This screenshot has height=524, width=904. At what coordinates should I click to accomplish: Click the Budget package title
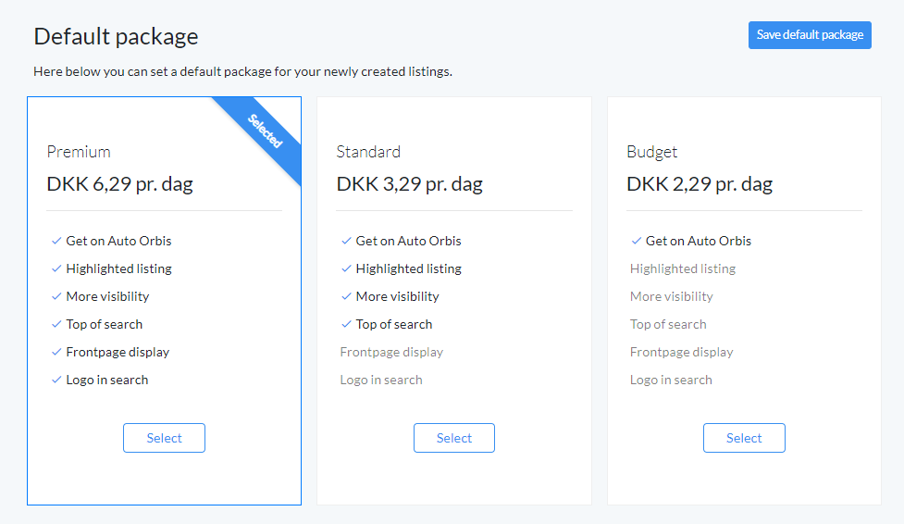tap(651, 153)
